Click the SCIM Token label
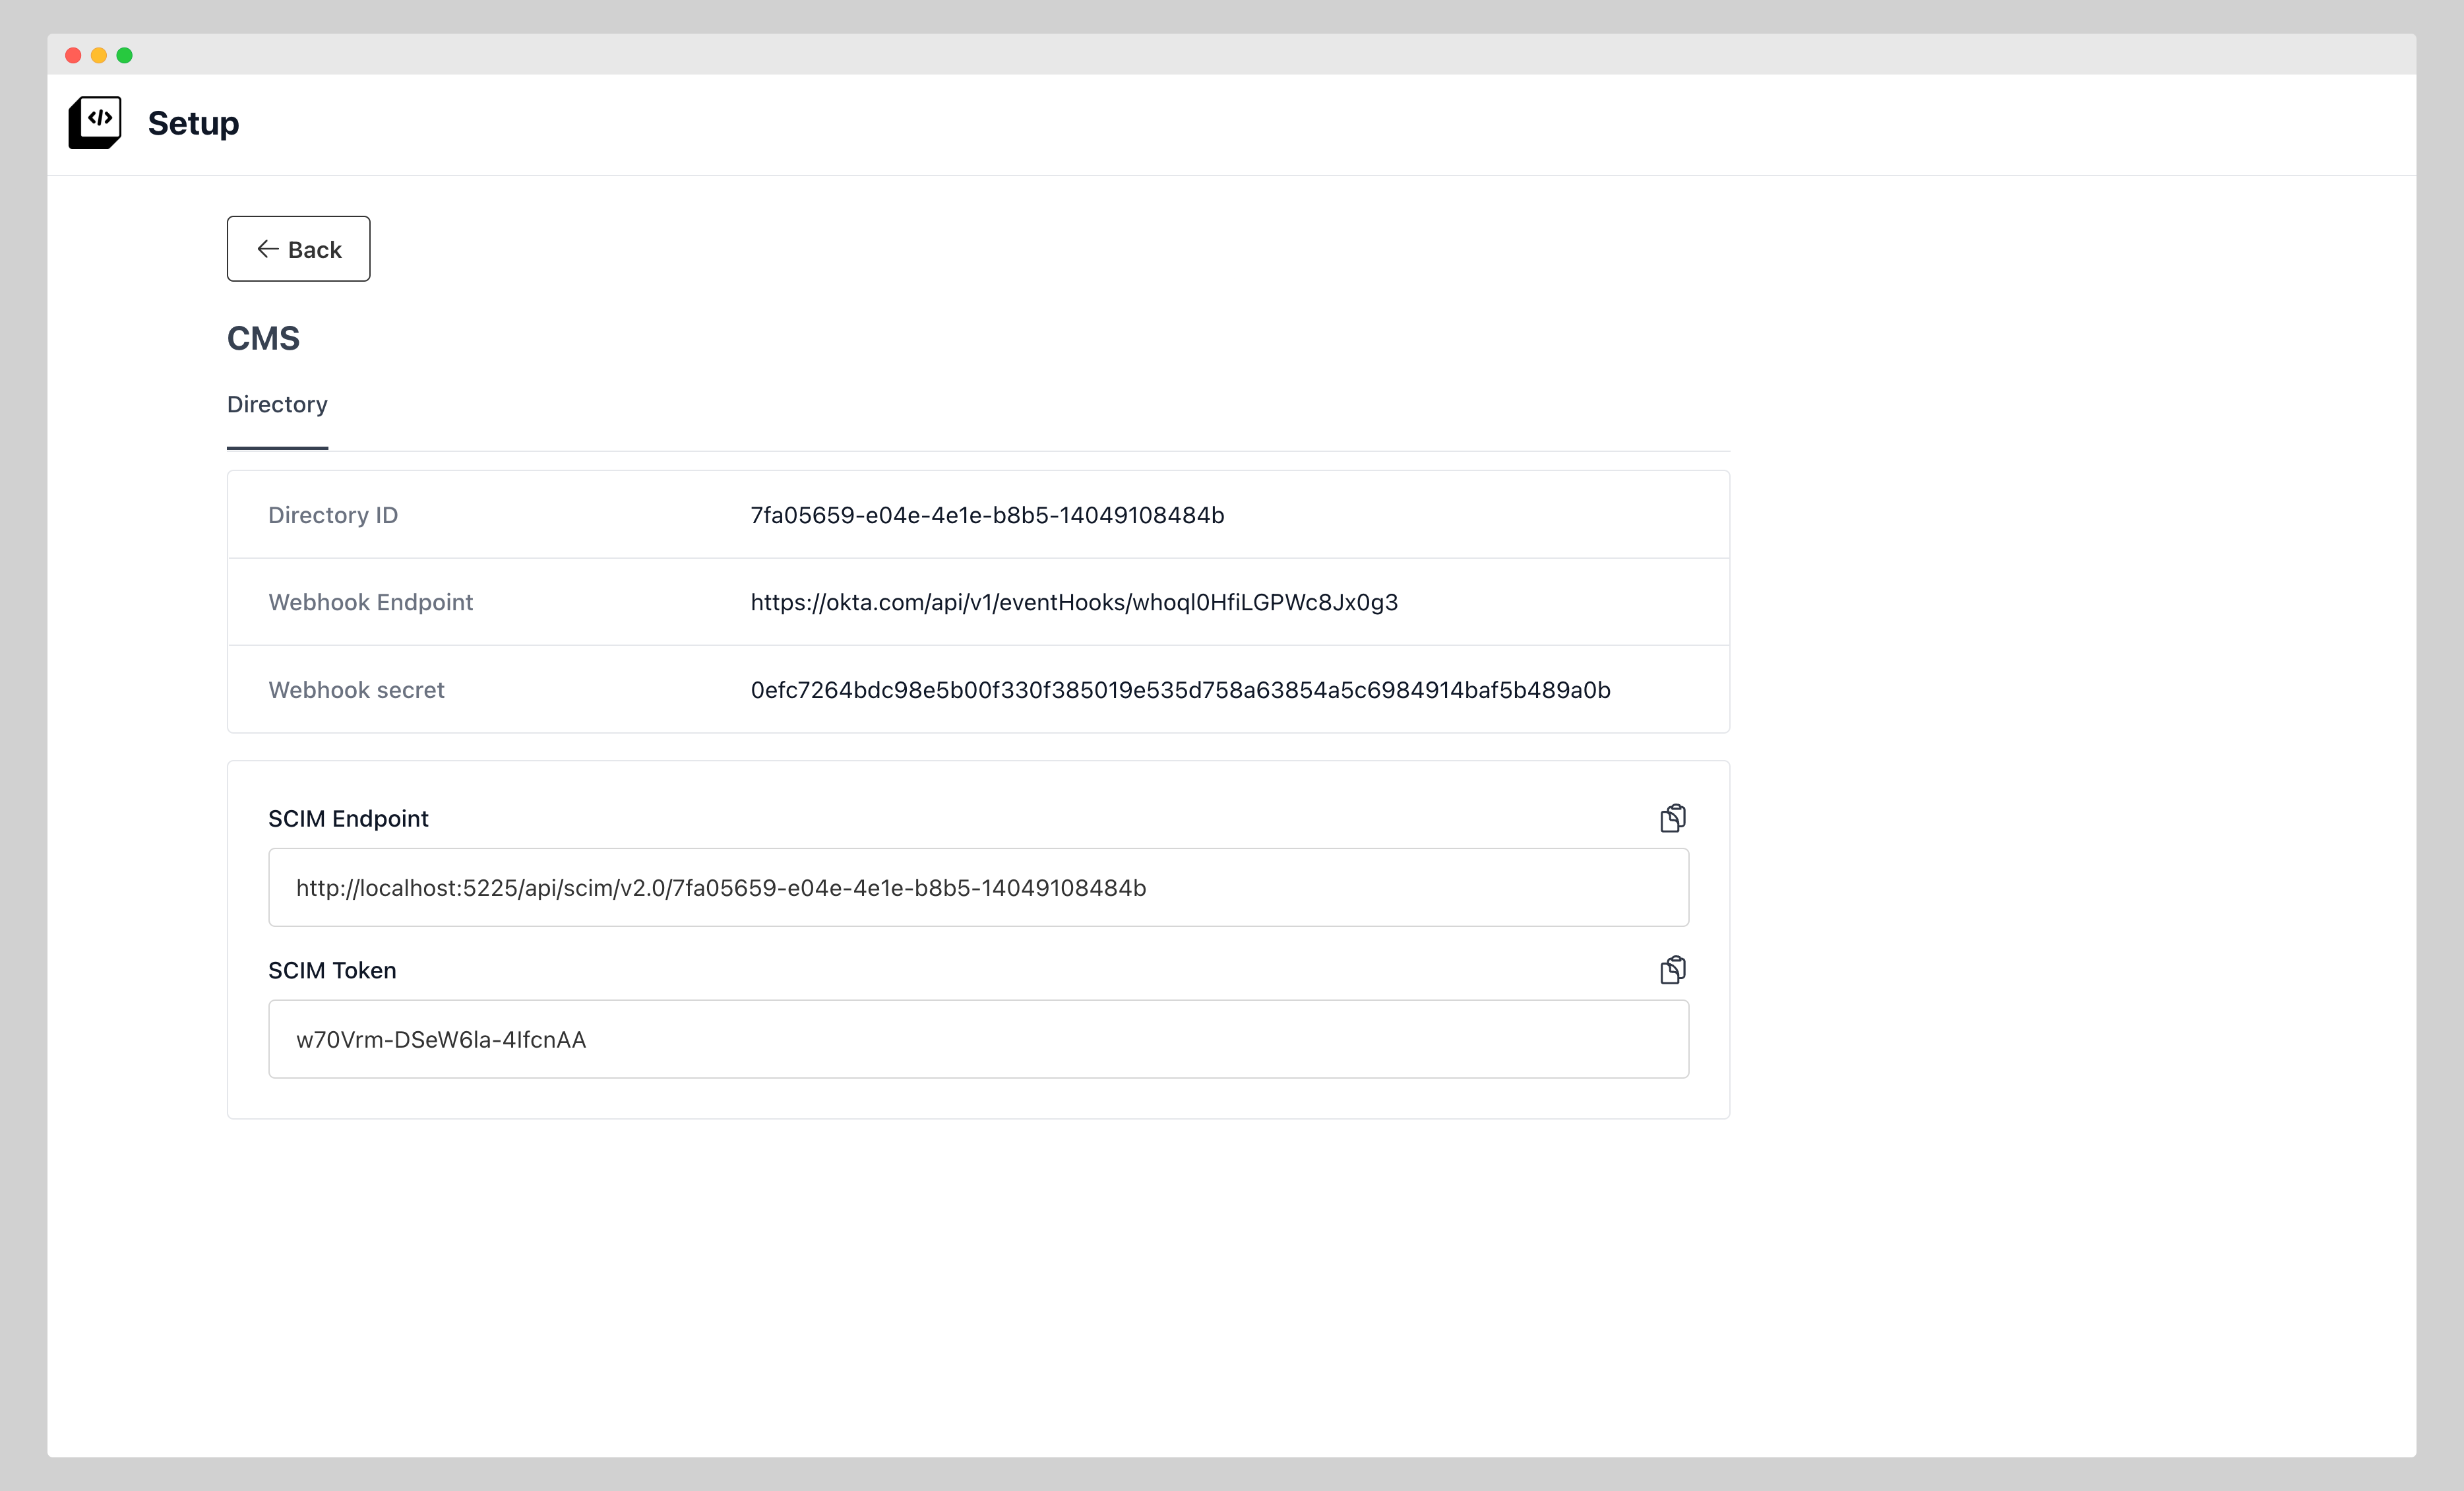 [332, 971]
